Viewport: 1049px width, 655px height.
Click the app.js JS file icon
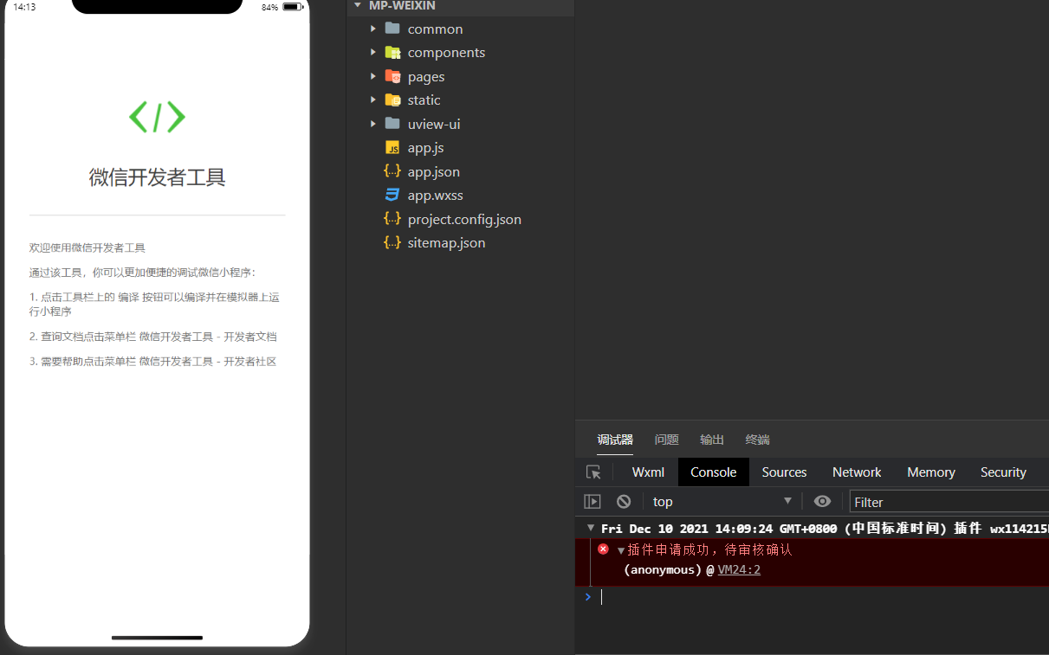(x=392, y=147)
